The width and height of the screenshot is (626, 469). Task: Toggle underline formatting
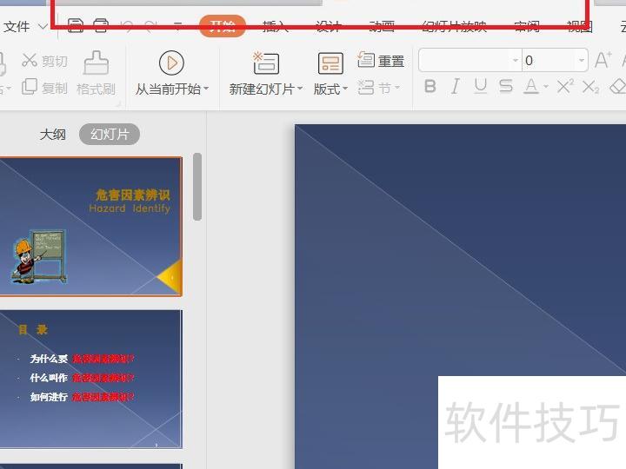481,86
